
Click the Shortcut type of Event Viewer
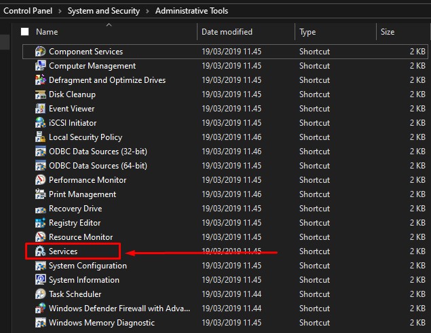314,109
